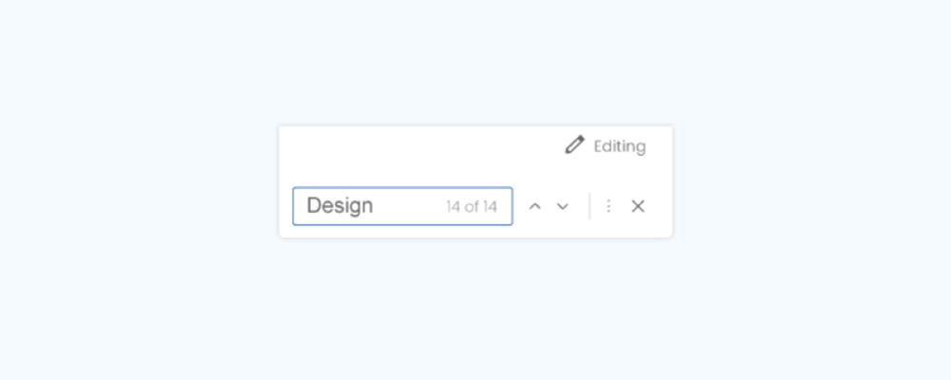
Task: Select the pencil icon beside Editing
Action: [x=573, y=145]
